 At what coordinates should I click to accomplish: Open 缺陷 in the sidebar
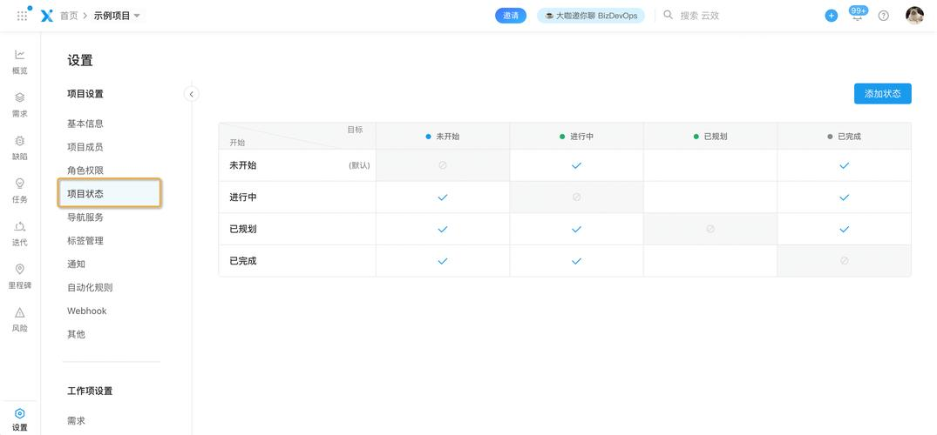pyautogui.click(x=20, y=148)
